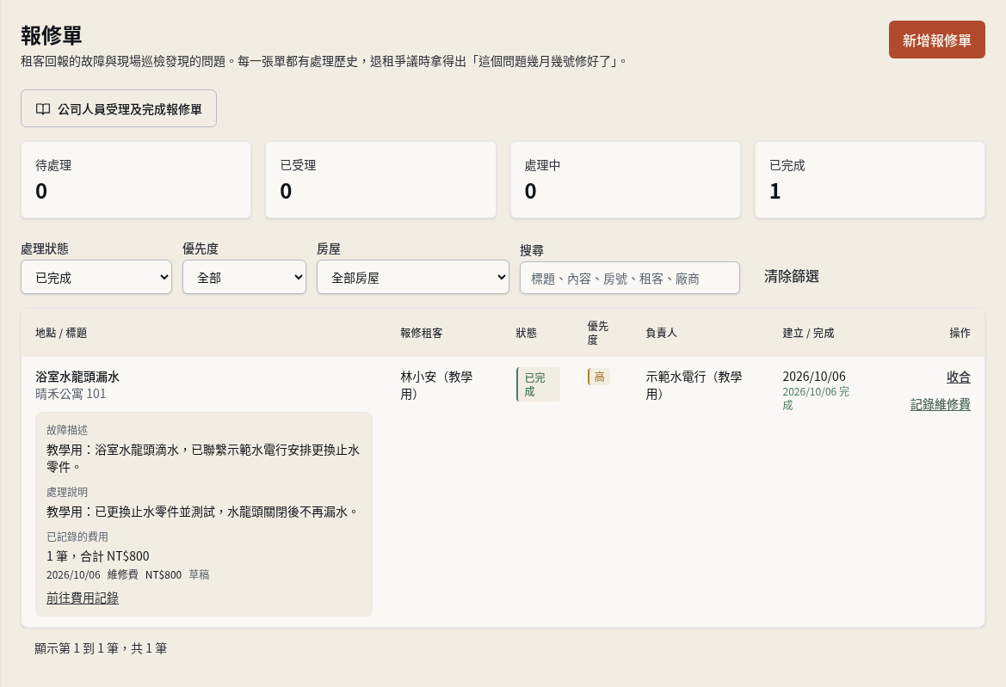
Task: Click the 故障描述 description text
Action: point(203,458)
